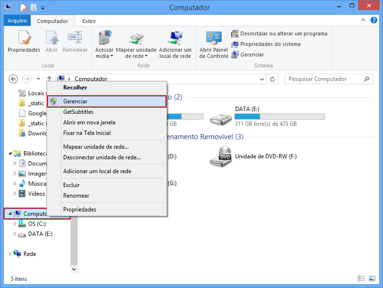Expand the Rede tree arrow

(10, 254)
